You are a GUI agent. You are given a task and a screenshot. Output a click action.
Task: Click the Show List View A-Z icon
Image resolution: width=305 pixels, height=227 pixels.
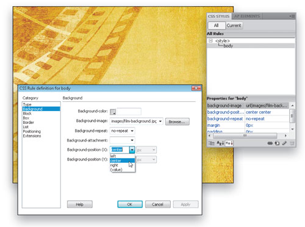[x=220, y=143]
